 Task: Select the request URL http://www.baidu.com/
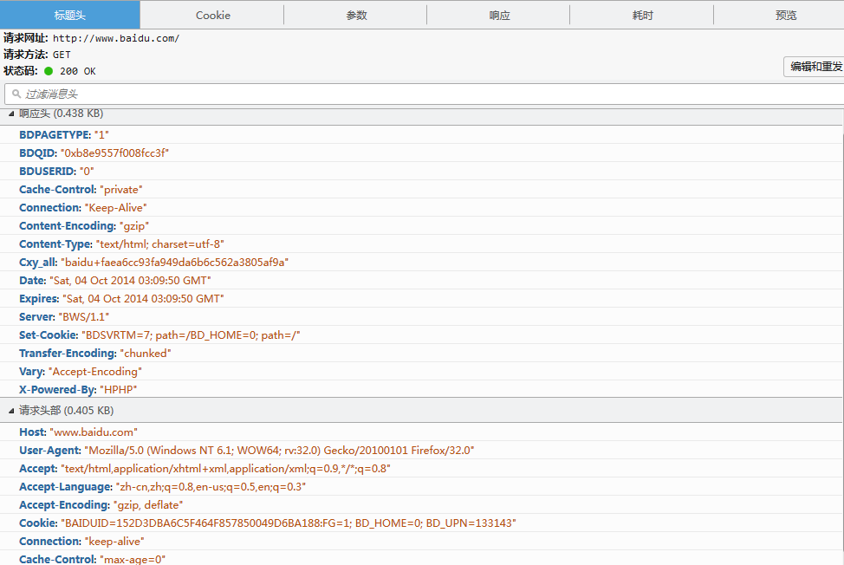point(116,38)
